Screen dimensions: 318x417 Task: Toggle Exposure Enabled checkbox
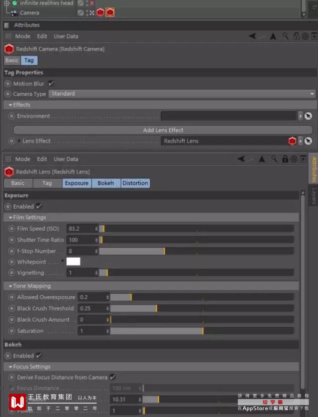pos(39,206)
